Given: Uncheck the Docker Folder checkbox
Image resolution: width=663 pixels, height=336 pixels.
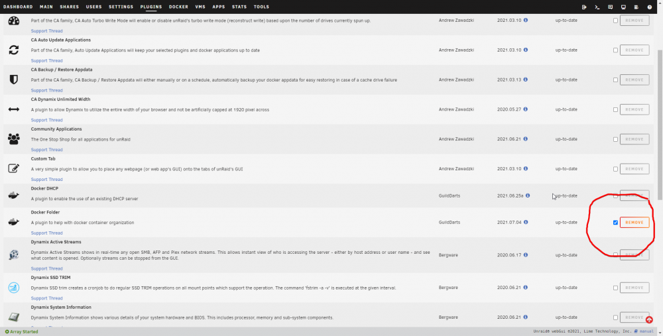Looking at the screenshot, I should 615,222.
